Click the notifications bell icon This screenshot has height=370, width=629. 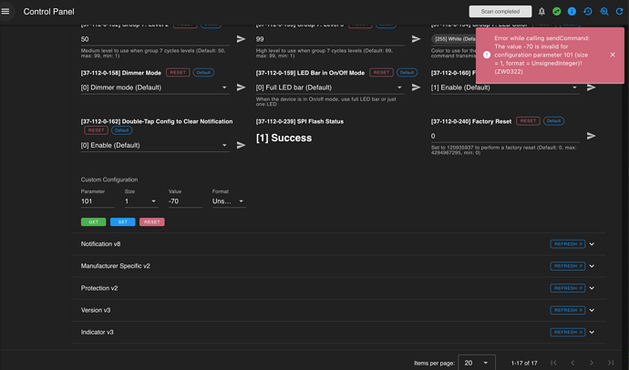click(x=541, y=12)
